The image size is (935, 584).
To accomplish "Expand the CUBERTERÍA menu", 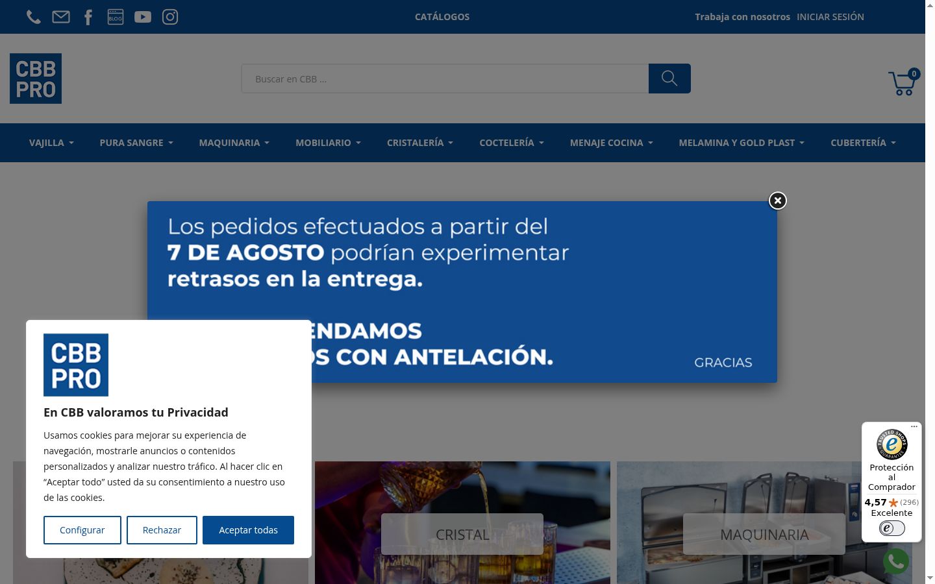I will [x=863, y=143].
